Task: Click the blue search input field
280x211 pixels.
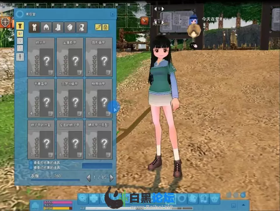Action: [97, 166]
